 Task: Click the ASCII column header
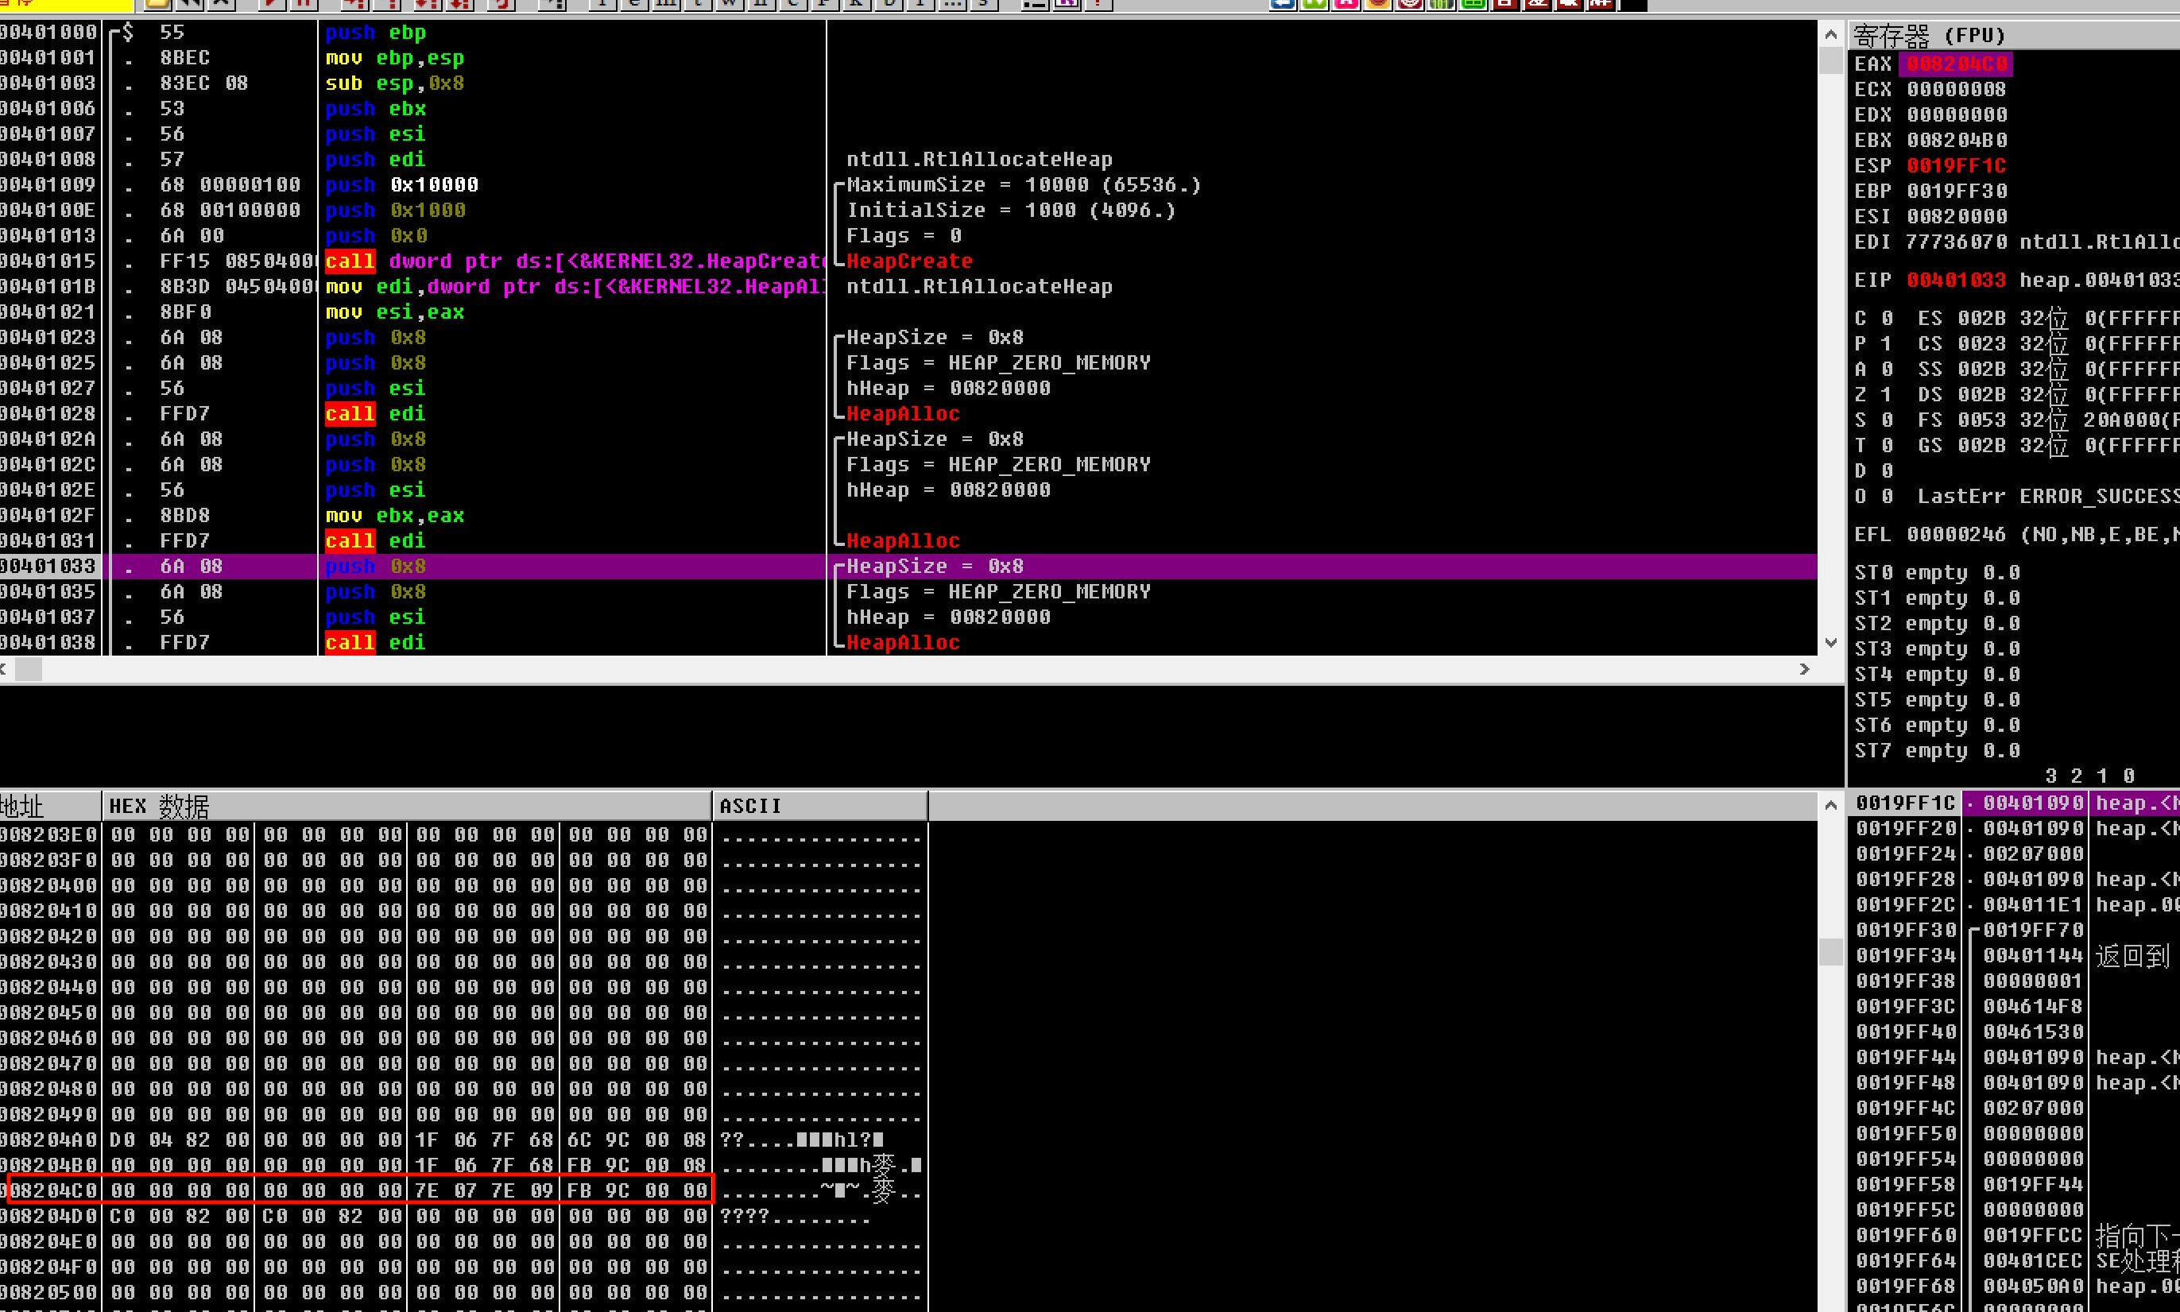tap(819, 806)
